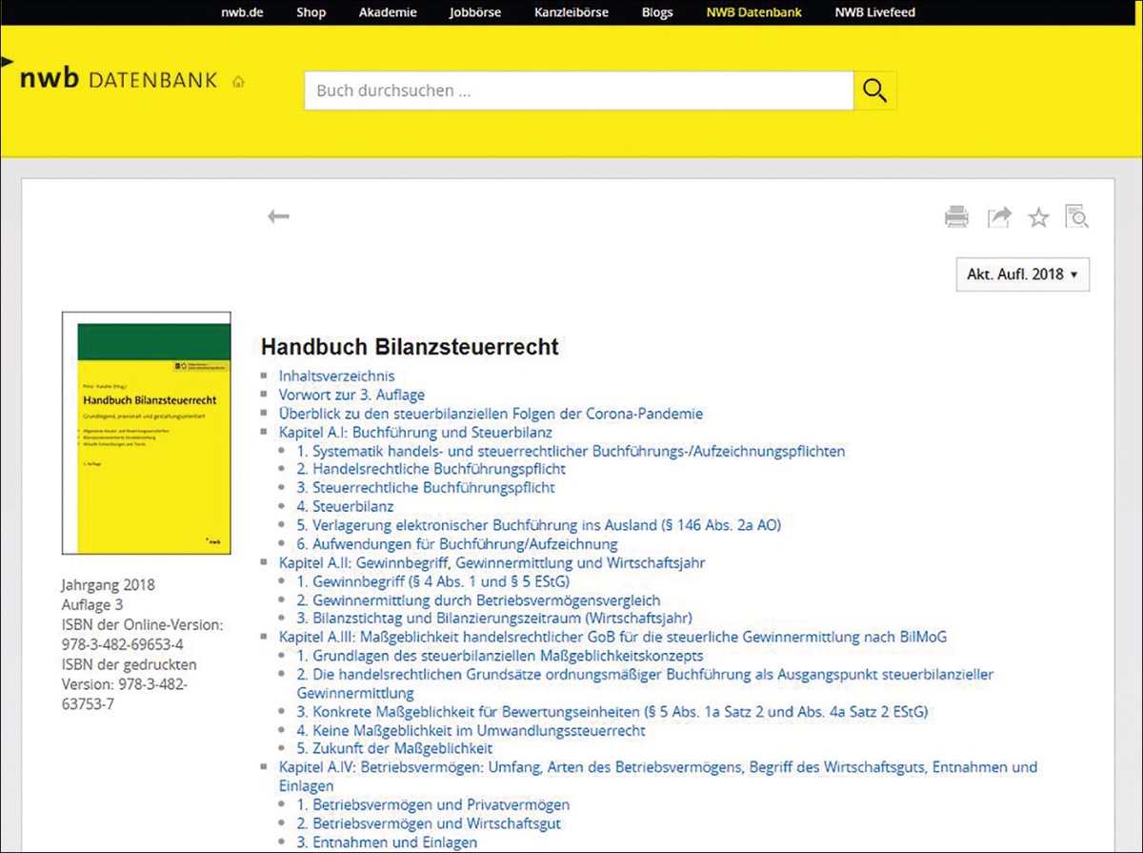Screen dimensions: 1143x853
Task: Open the Akt. Aufl. 2018 edition dropdown
Action: 1022,274
